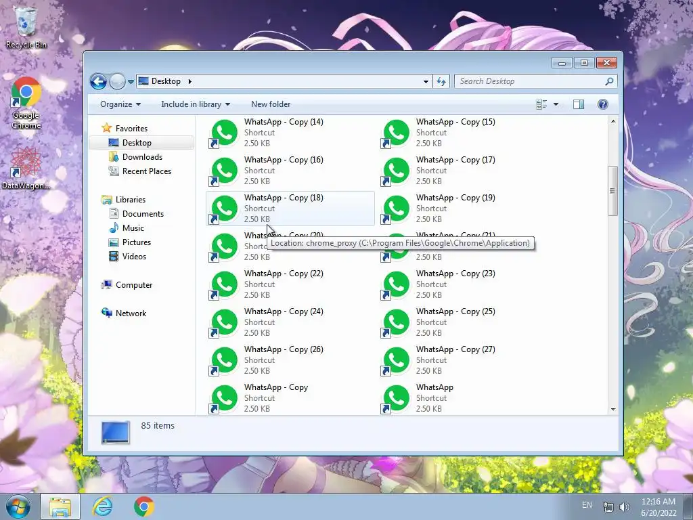Select Libraries in the navigation pane

pos(131,200)
